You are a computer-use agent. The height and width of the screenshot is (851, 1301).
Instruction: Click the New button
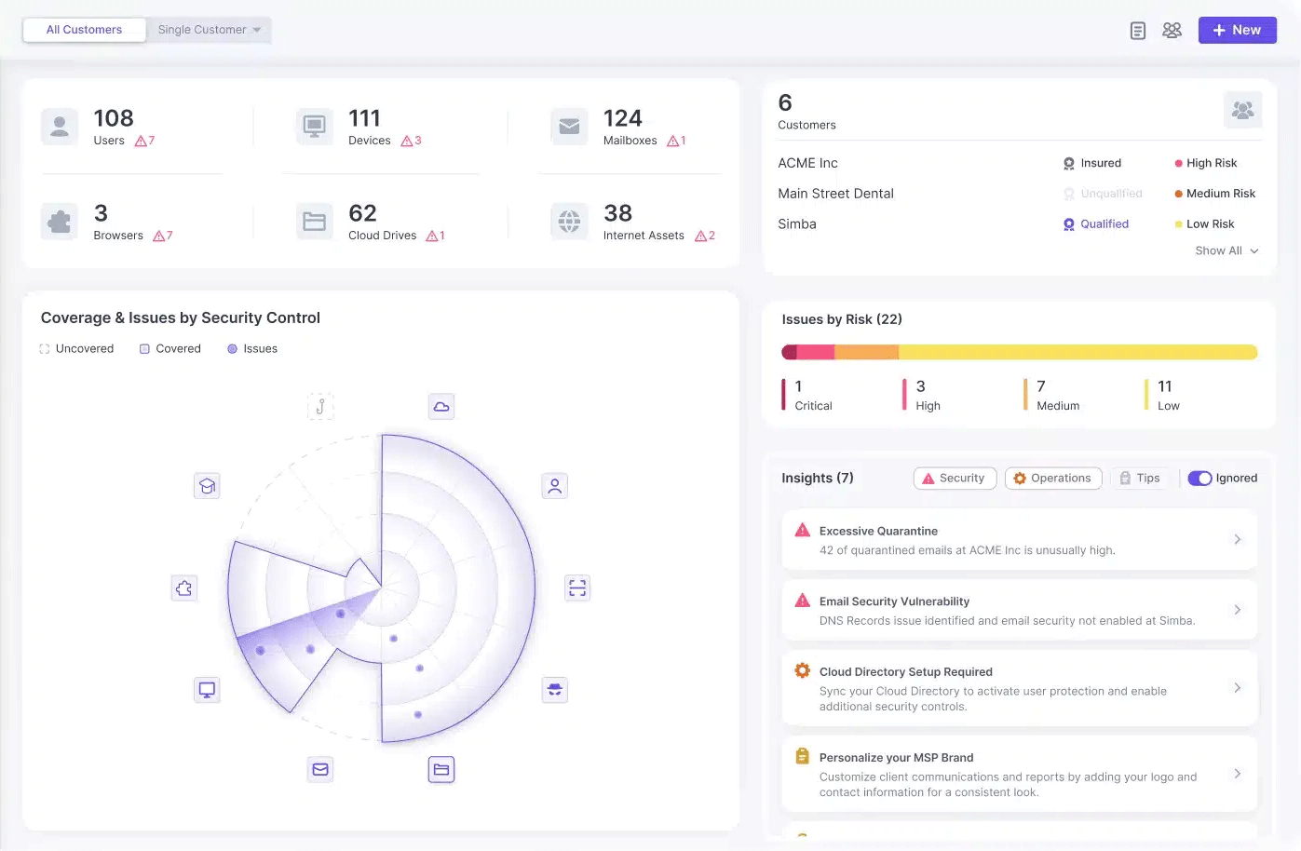pyautogui.click(x=1237, y=30)
